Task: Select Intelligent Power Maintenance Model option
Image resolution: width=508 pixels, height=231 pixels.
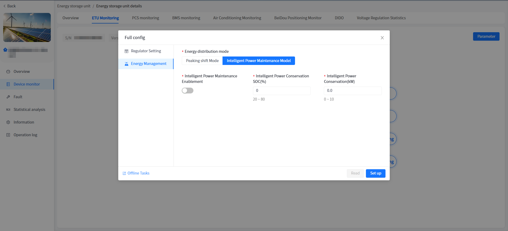Action: (258, 61)
